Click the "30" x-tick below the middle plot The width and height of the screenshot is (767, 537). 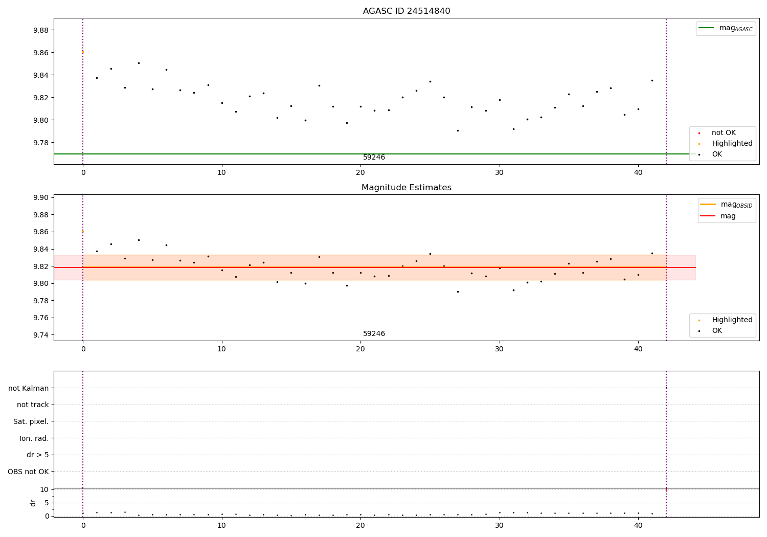[500, 349]
